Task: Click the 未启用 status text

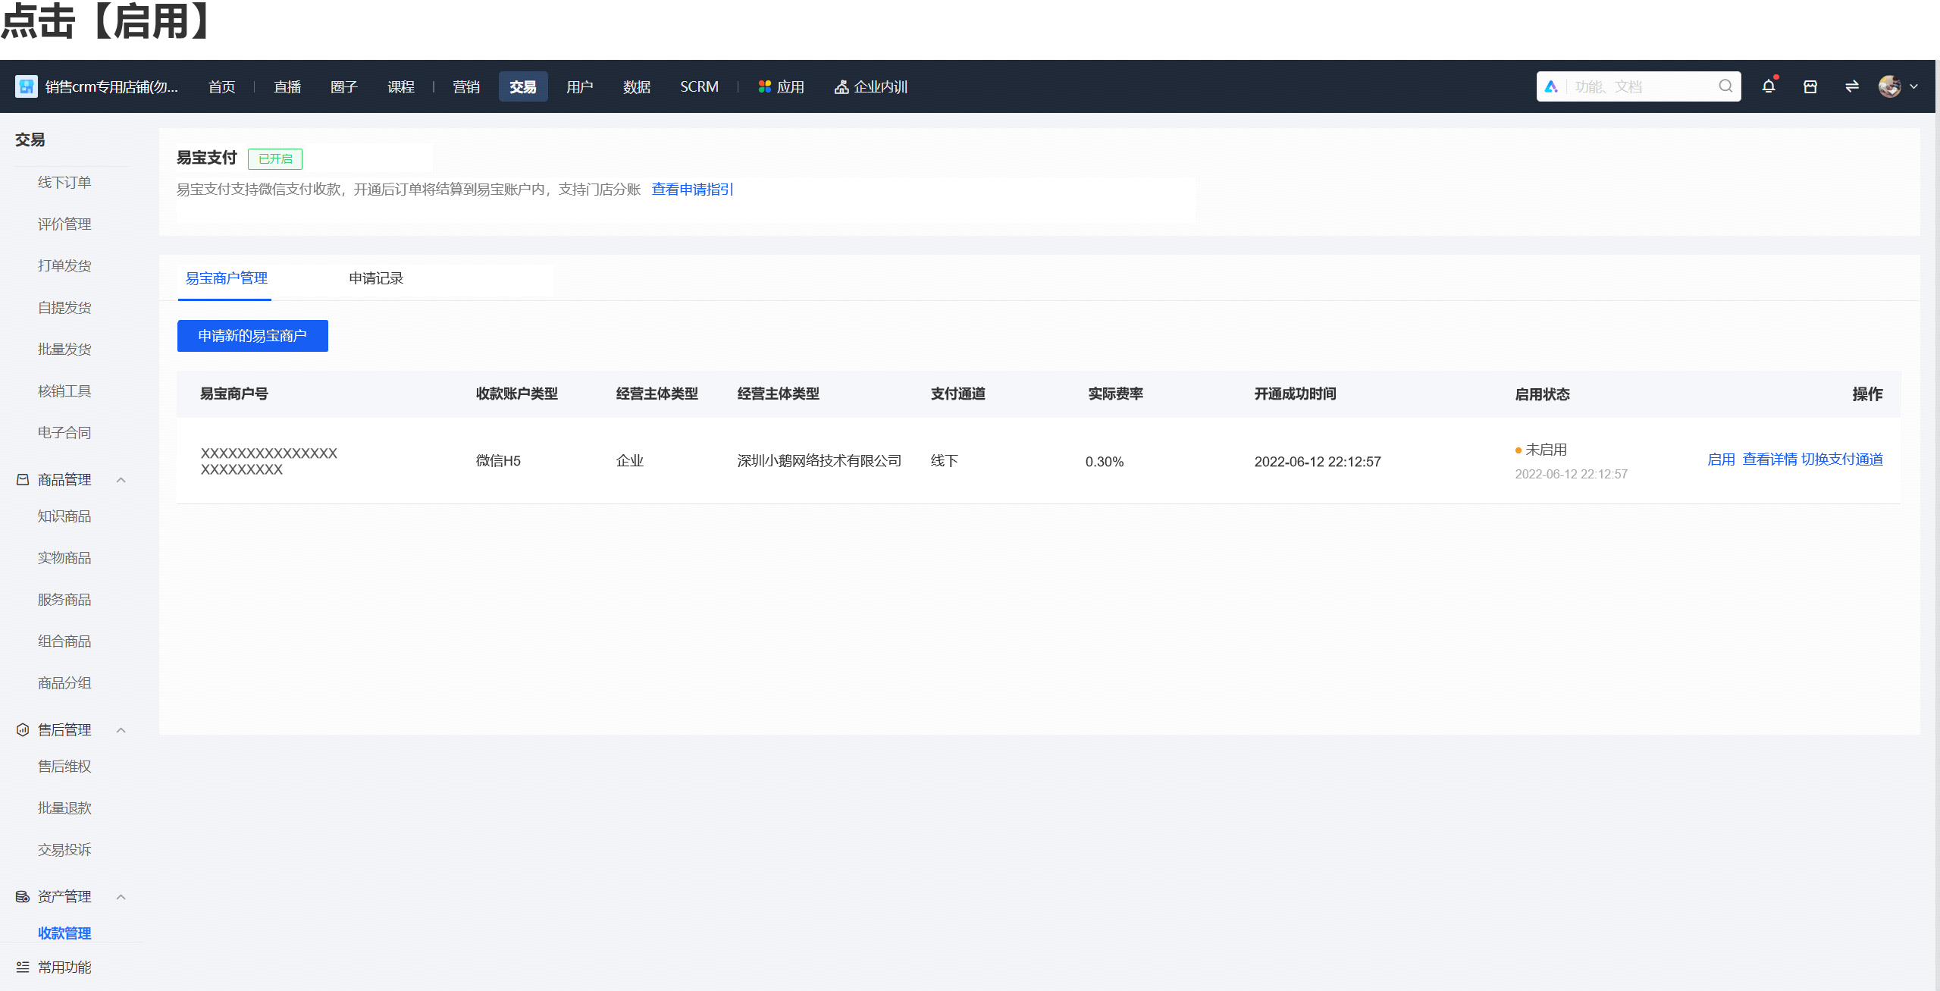Action: pyautogui.click(x=1546, y=450)
